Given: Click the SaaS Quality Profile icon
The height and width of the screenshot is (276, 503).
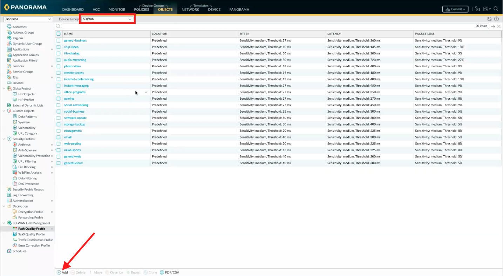Looking at the screenshot, I should [15, 234].
